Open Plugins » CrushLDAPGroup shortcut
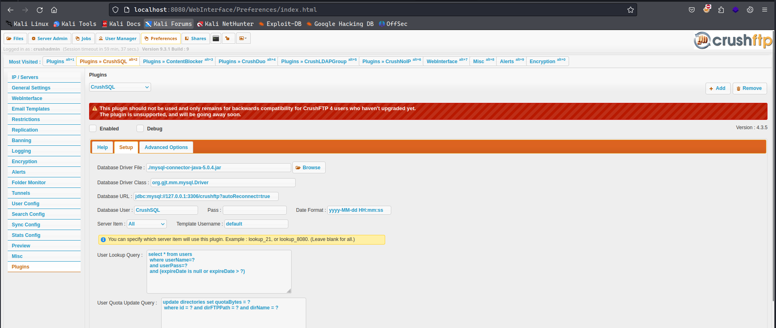Screen dimensions: 776x328 [318, 61]
